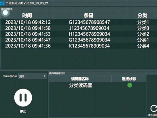Click the reconnect reader refresh icon
157x118 pixels.
tap(154, 109)
